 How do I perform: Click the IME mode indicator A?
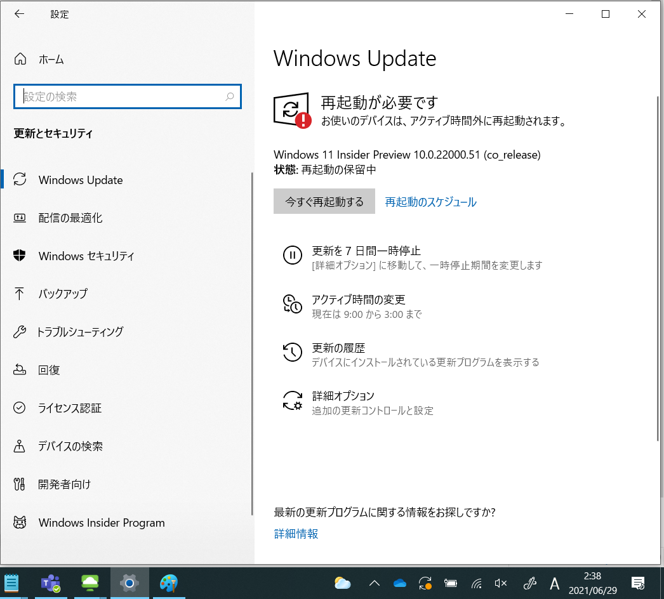click(x=554, y=584)
